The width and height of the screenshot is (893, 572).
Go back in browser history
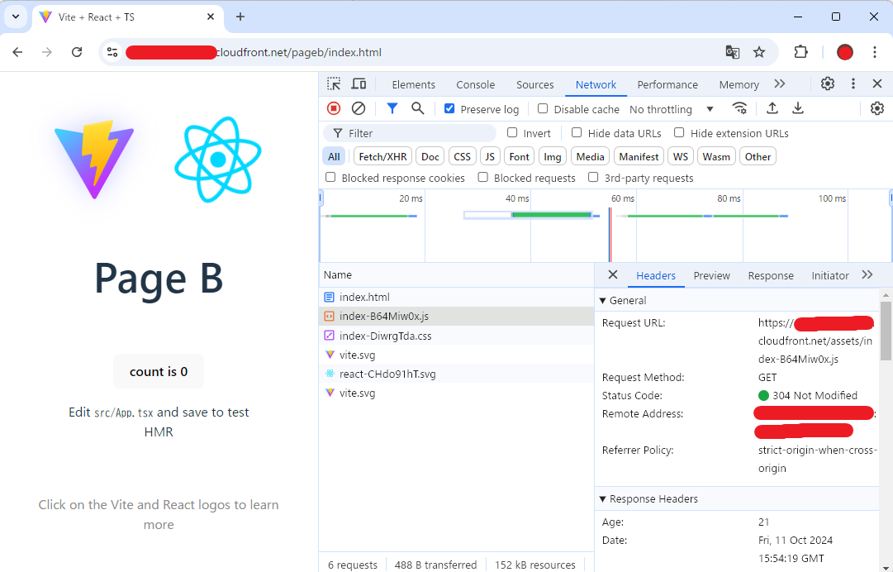pos(17,52)
